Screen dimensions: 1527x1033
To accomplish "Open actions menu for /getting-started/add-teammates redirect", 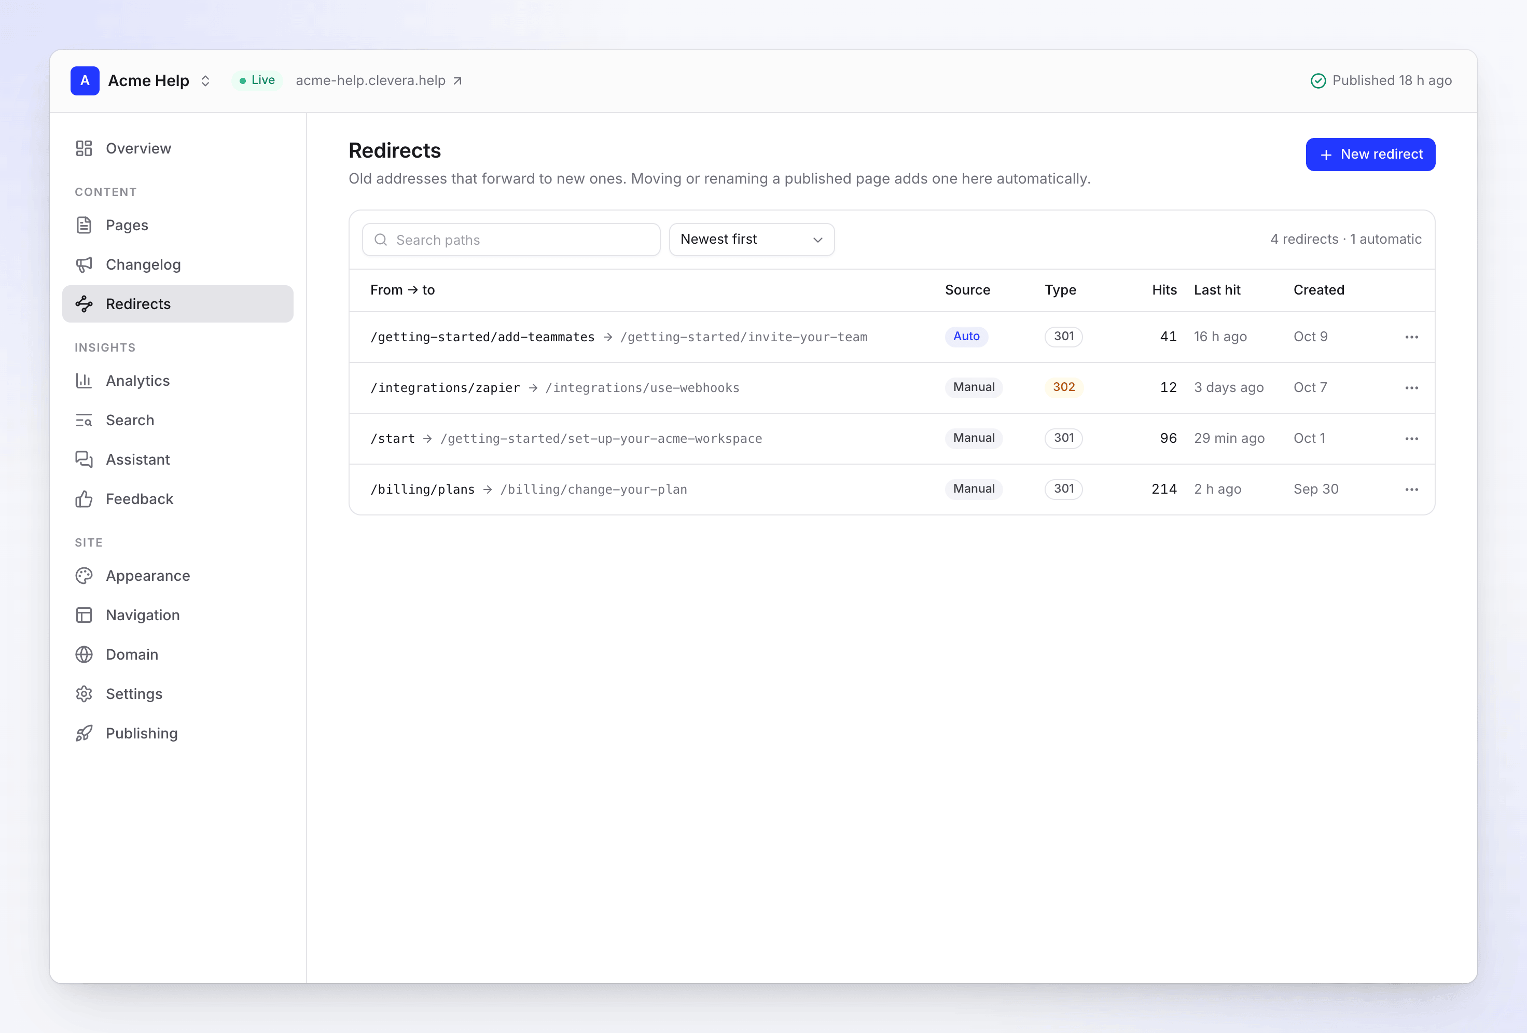I will (x=1411, y=337).
